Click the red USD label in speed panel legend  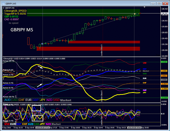tap(7, 124)
